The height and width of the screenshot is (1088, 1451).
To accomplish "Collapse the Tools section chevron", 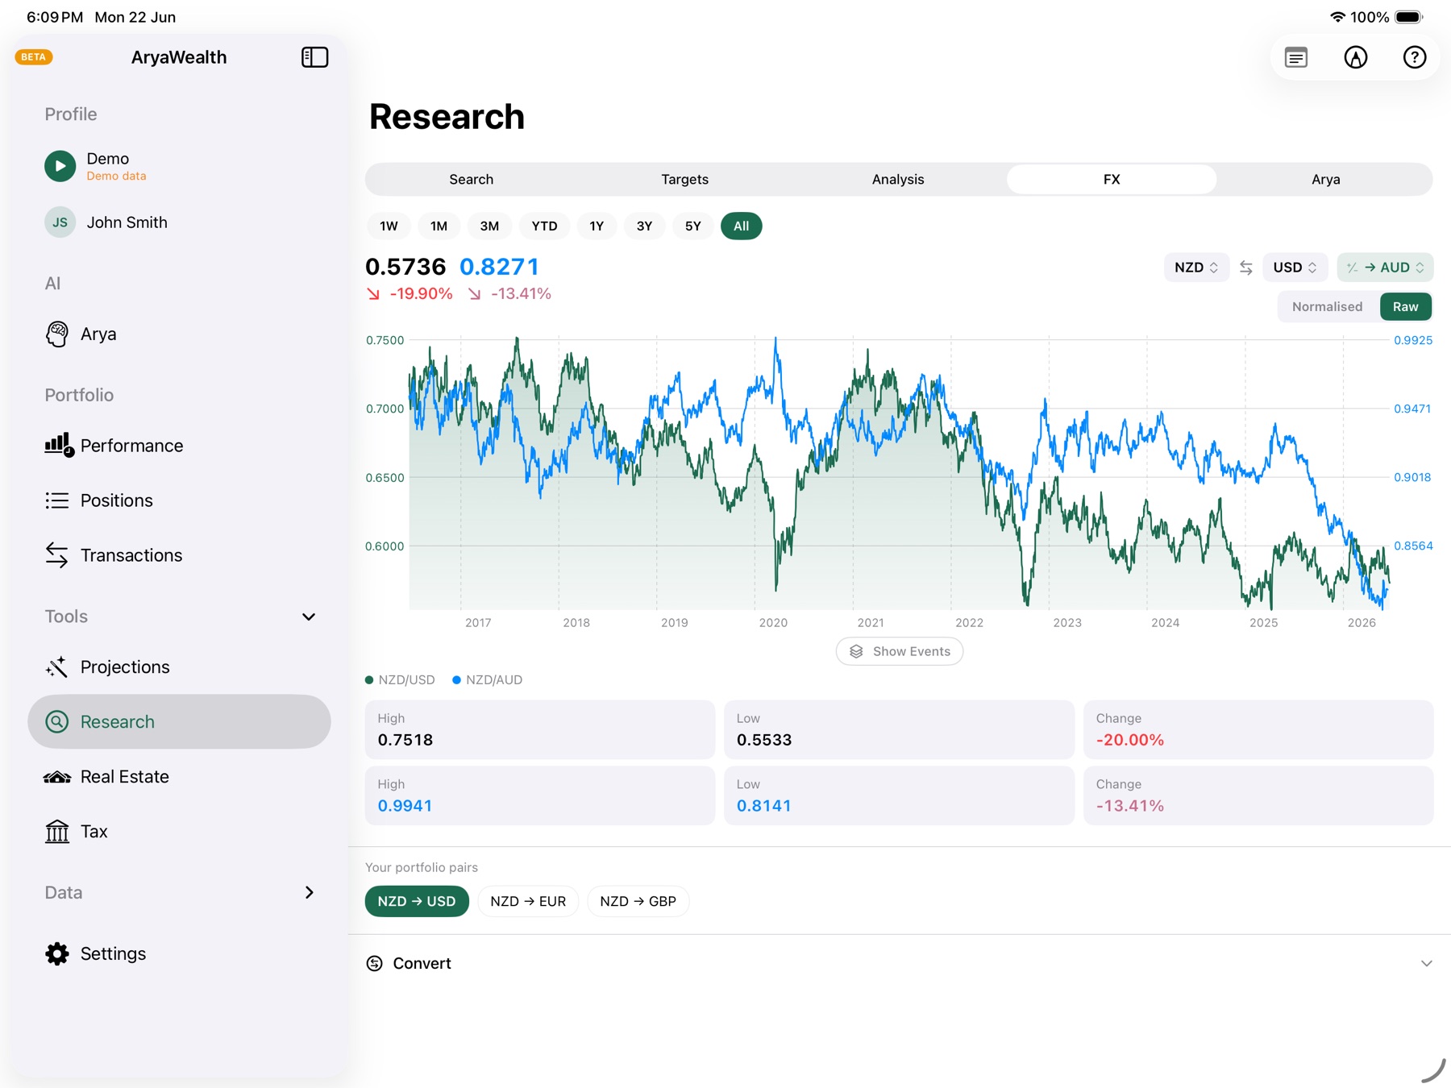I will pos(309,617).
